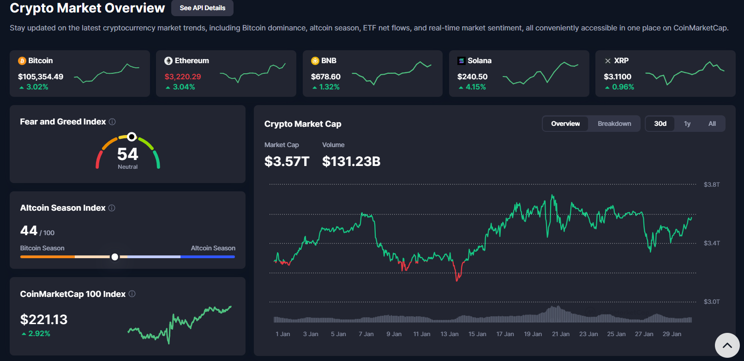
Task: Click the Altcoin Season slider handle
Action: (115, 257)
